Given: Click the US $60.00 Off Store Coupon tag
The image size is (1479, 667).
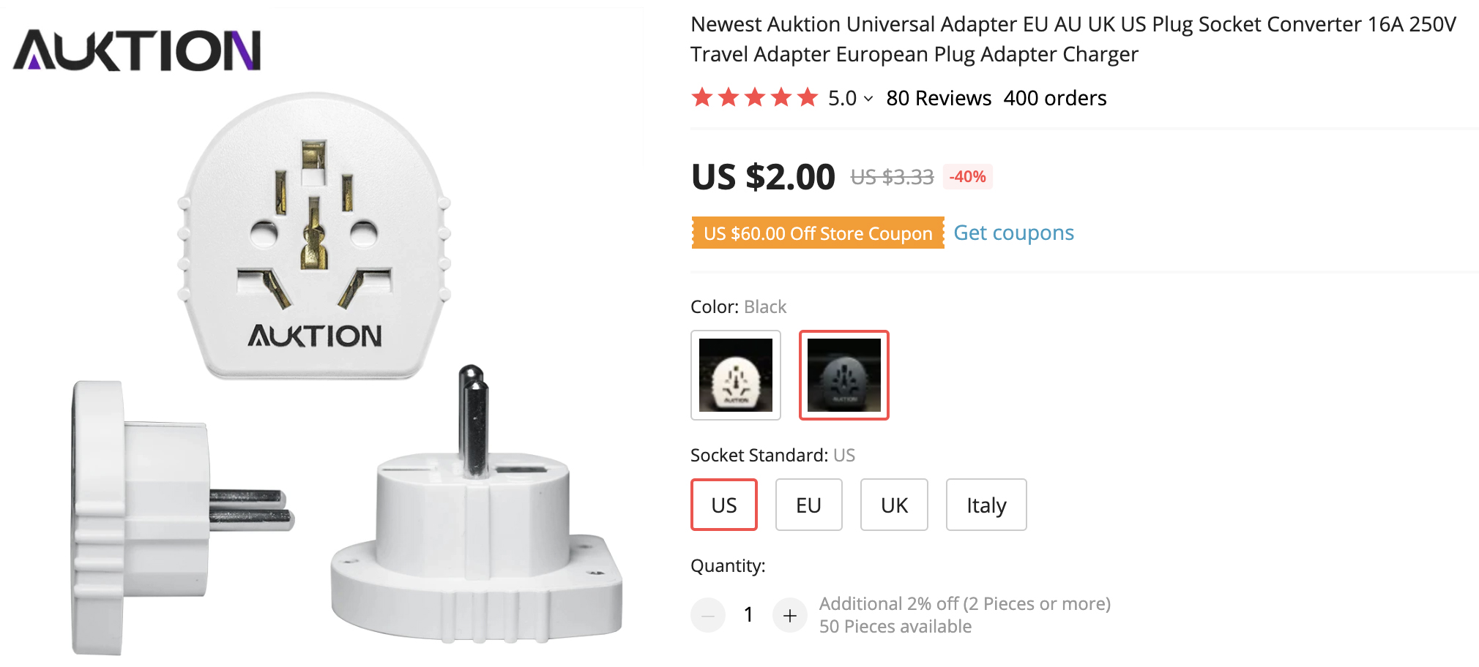Looking at the screenshot, I should [x=817, y=233].
